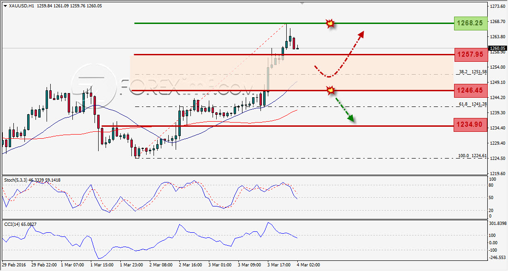
Task: Click the 1239.30 price axis value
Action: click(x=498, y=112)
